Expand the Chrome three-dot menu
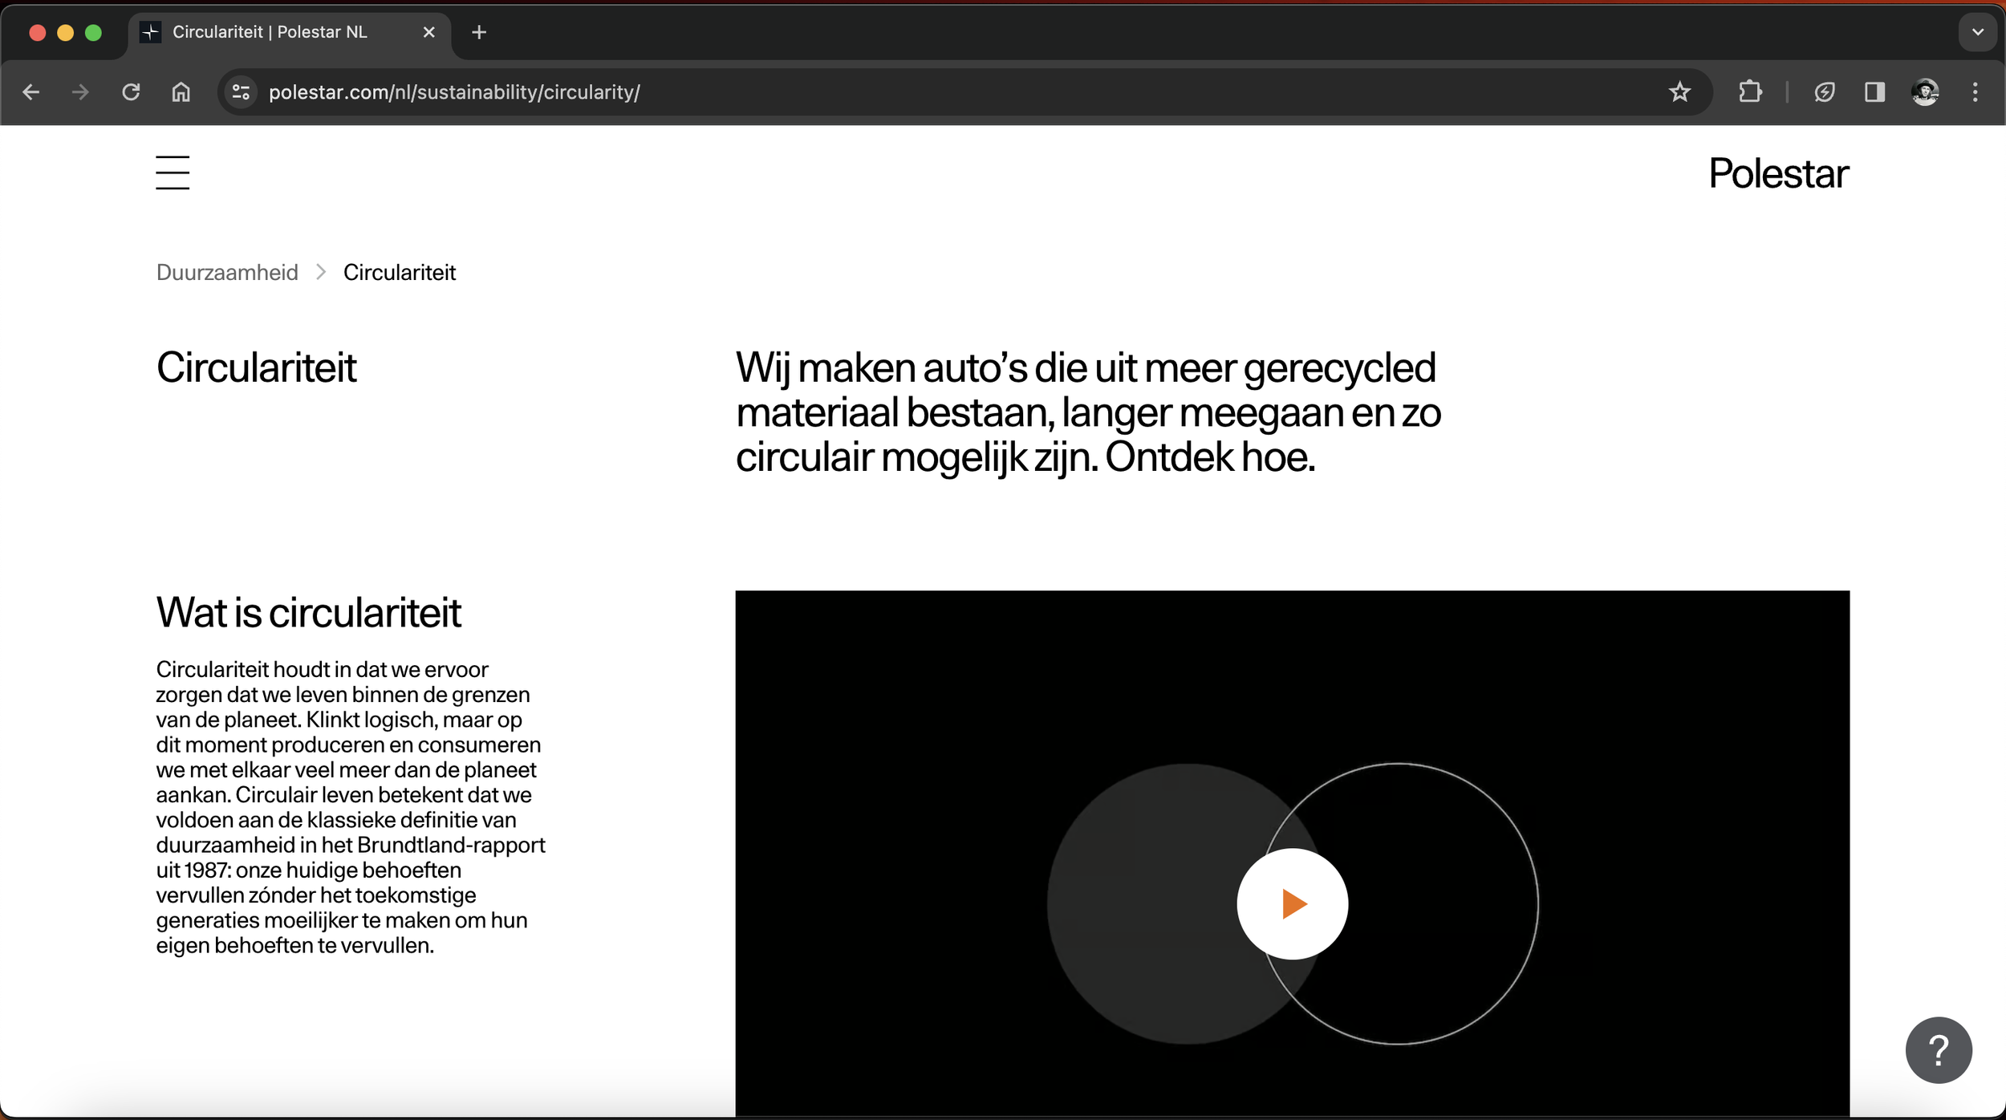The image size is (2006, 1120). [x=1976, y=91]
